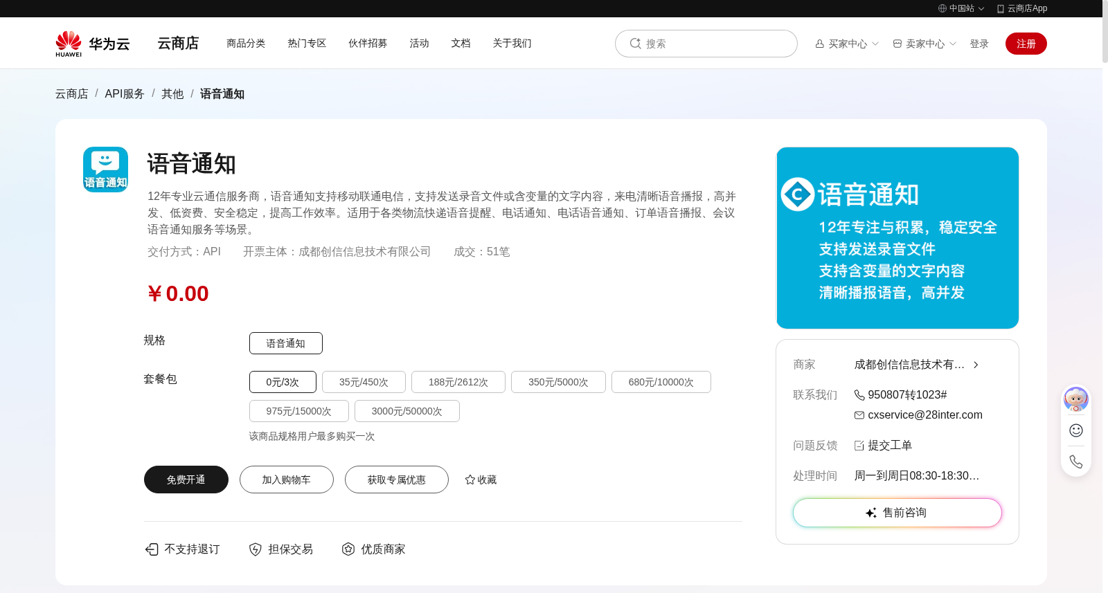Click the 周一到周日08:30-18:30… text
This screenshot has height=593, width=1108.
coord(917,476)
